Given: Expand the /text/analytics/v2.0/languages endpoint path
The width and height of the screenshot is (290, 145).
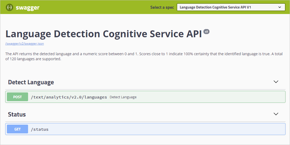Looking at the screenshot, I should pos(69,97).
